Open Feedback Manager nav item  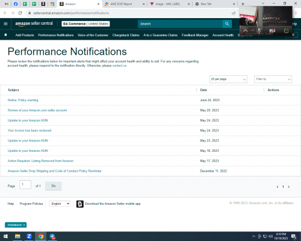pyautogui.click(x=195, y=35)
